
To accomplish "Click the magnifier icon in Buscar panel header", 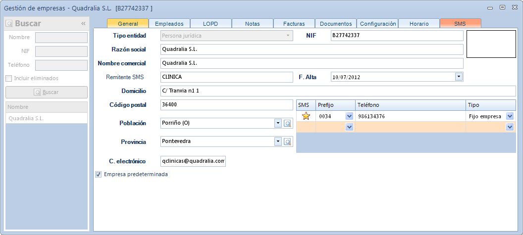I will pyautogui.click(x=10, y=23).
